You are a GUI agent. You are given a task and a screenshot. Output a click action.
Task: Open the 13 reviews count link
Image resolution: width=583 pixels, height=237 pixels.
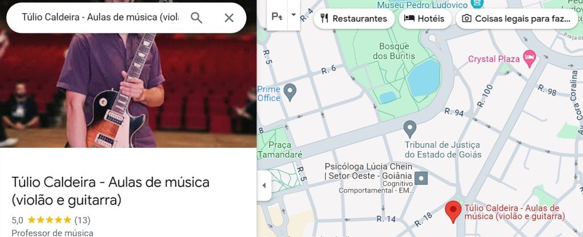[x=82, y=221]
